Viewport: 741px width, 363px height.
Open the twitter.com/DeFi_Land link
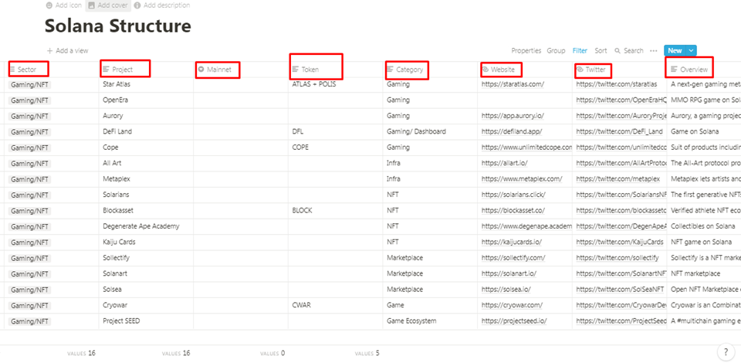[619, 131]
